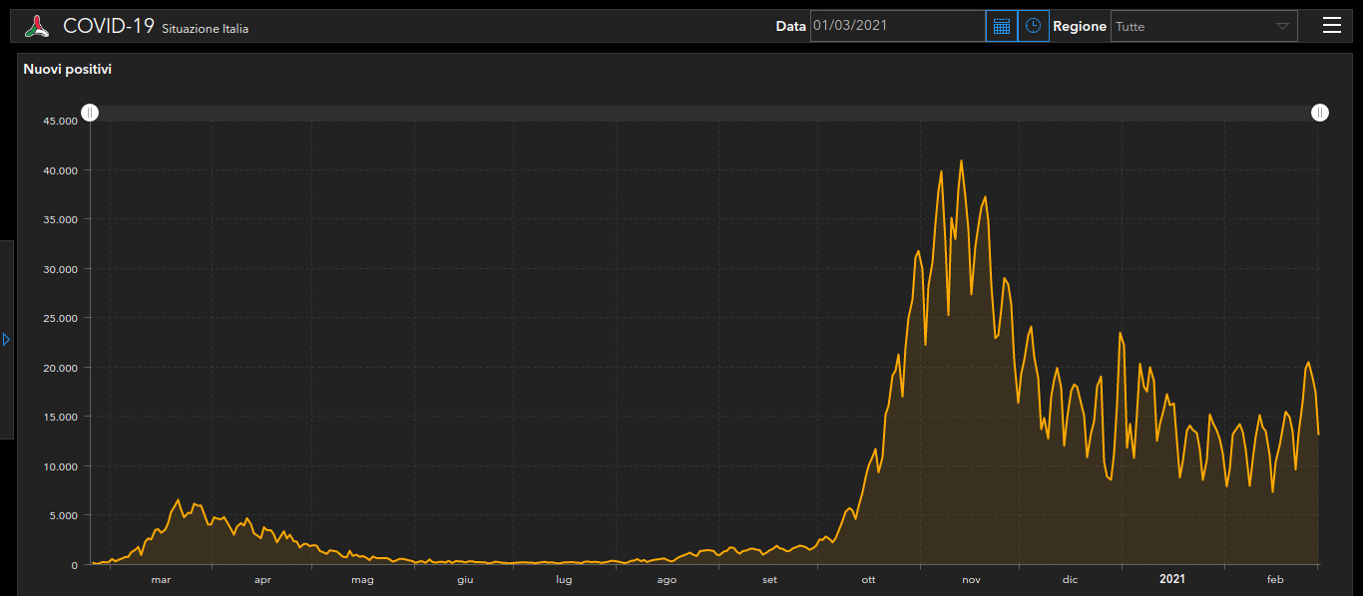Grab the left range slider handle

[x=90, y=113]
